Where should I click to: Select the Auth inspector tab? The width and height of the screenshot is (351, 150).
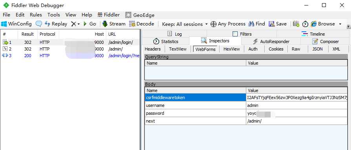[x=253, y=49]
